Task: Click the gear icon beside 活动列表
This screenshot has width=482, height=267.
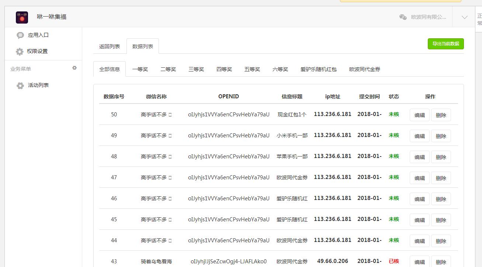Action: [x=20, y=85]
